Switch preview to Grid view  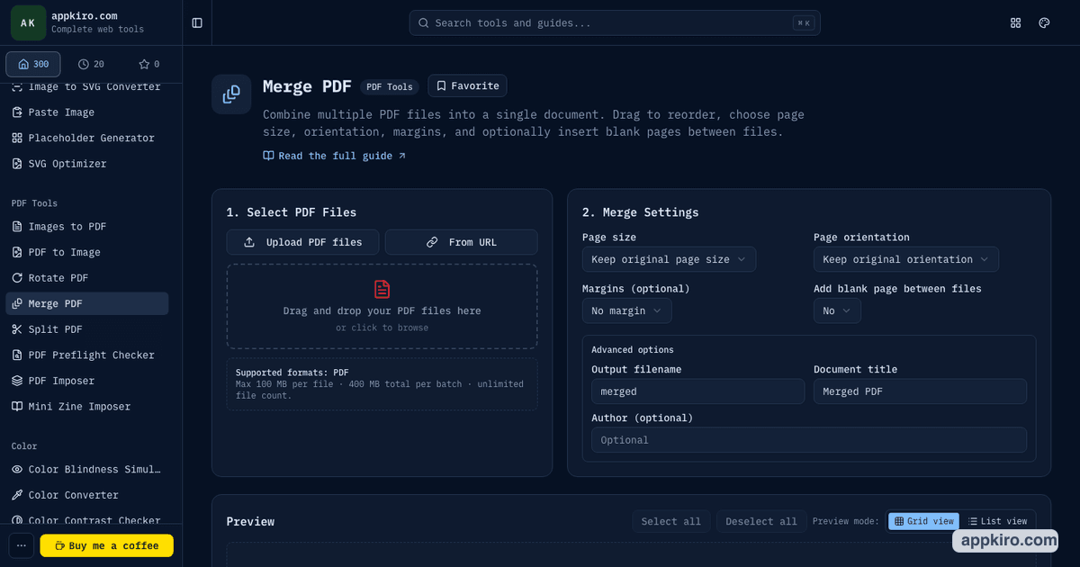tap(923, 521)
